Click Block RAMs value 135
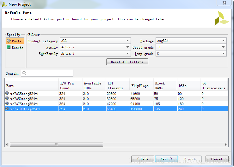 pos(157,109)
